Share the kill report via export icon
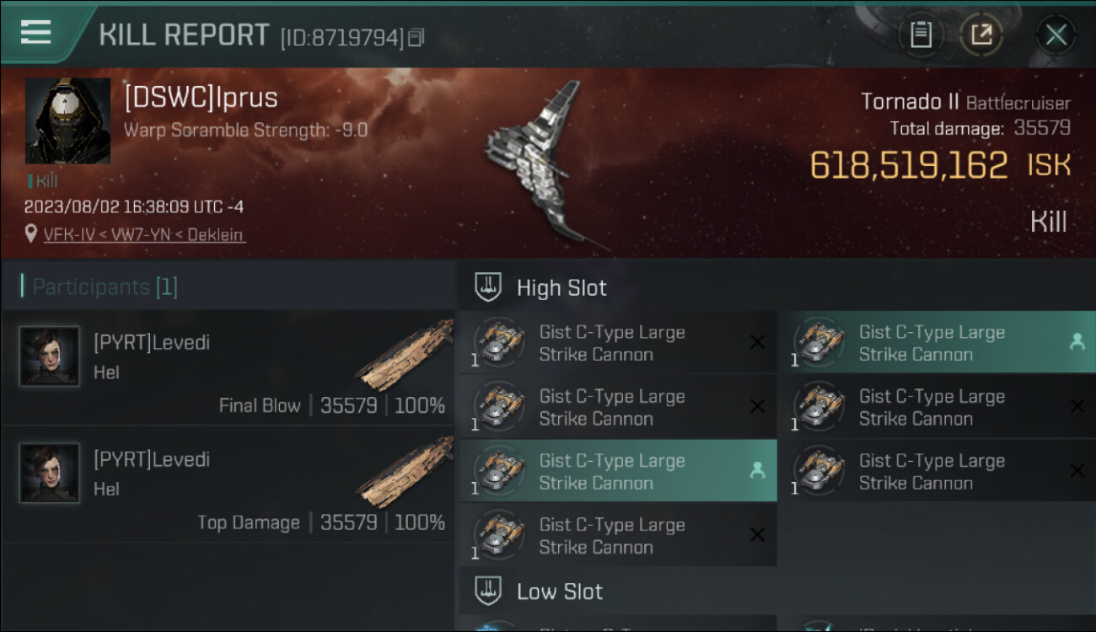 coord(981,35)
